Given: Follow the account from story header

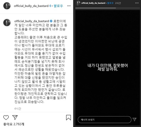Looking at the screenshot, I should pyautogui.click(x=110, y=3).
